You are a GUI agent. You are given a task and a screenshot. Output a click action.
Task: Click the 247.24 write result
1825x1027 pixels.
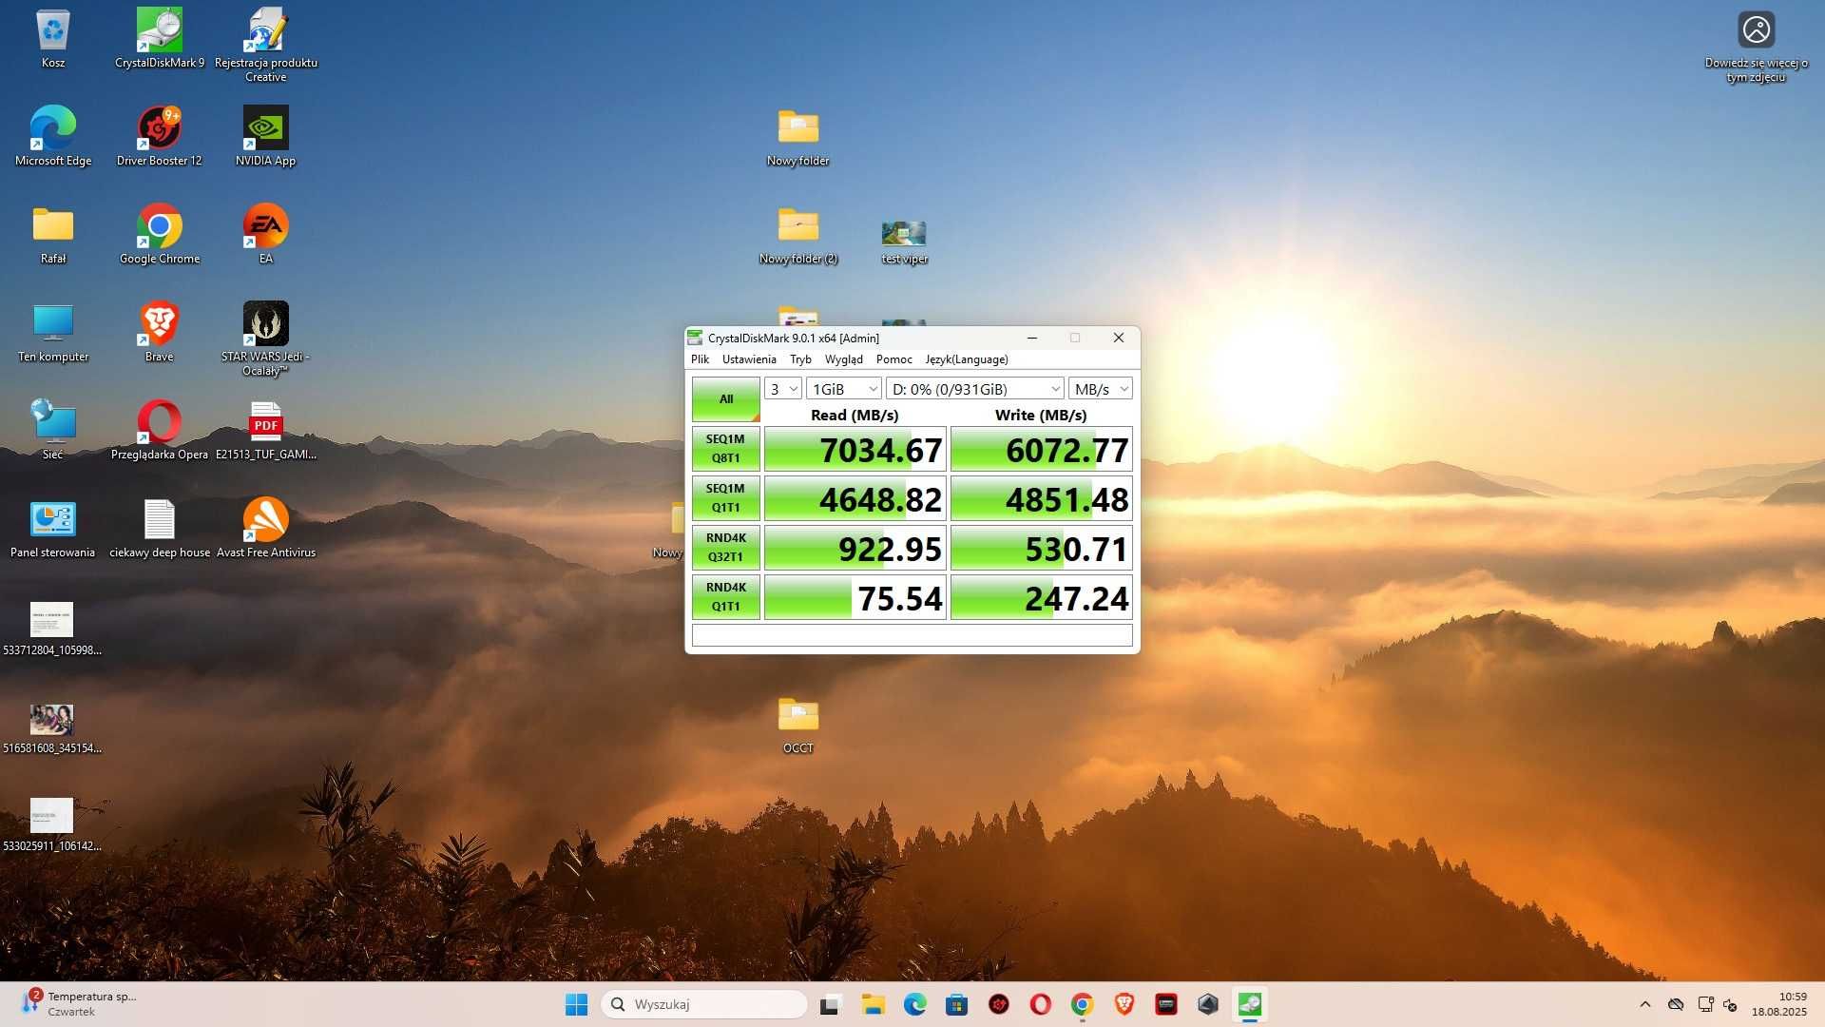click(x=1042, y=597)
